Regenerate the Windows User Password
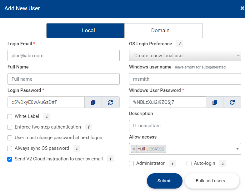Viewport: 245px width, 192px height. point(232,102)
